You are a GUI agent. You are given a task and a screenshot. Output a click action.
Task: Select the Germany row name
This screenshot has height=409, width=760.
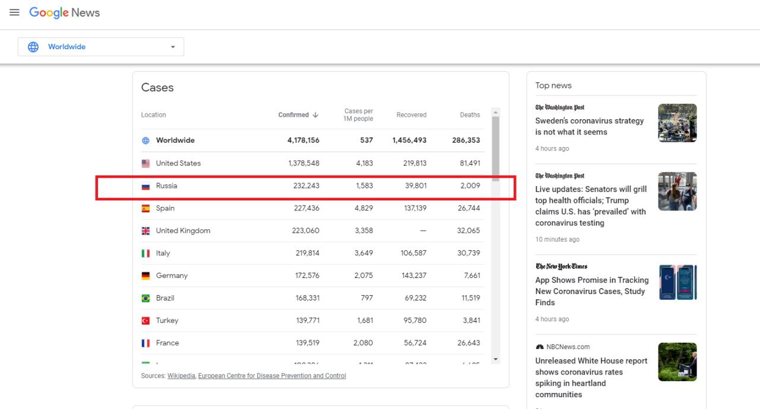click(172, 276)
